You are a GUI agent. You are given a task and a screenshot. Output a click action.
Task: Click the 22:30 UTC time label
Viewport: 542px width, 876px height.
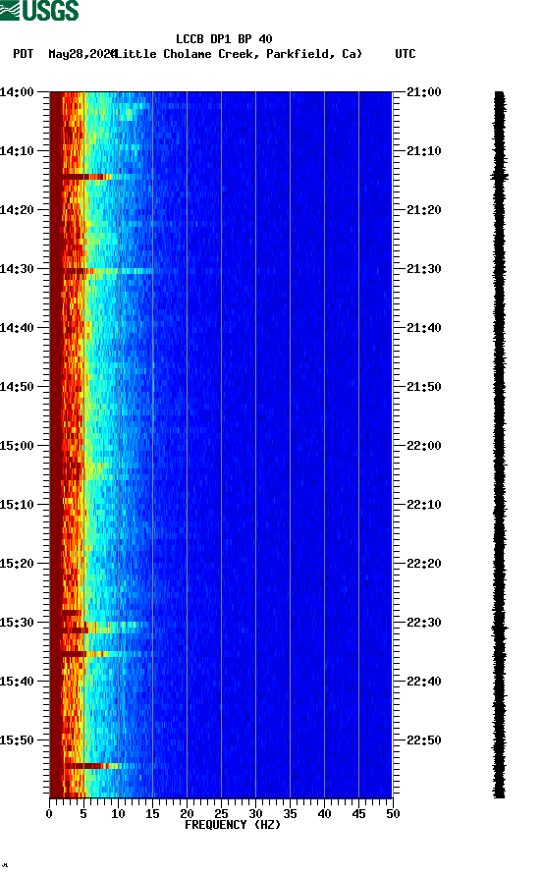(424, 623)
